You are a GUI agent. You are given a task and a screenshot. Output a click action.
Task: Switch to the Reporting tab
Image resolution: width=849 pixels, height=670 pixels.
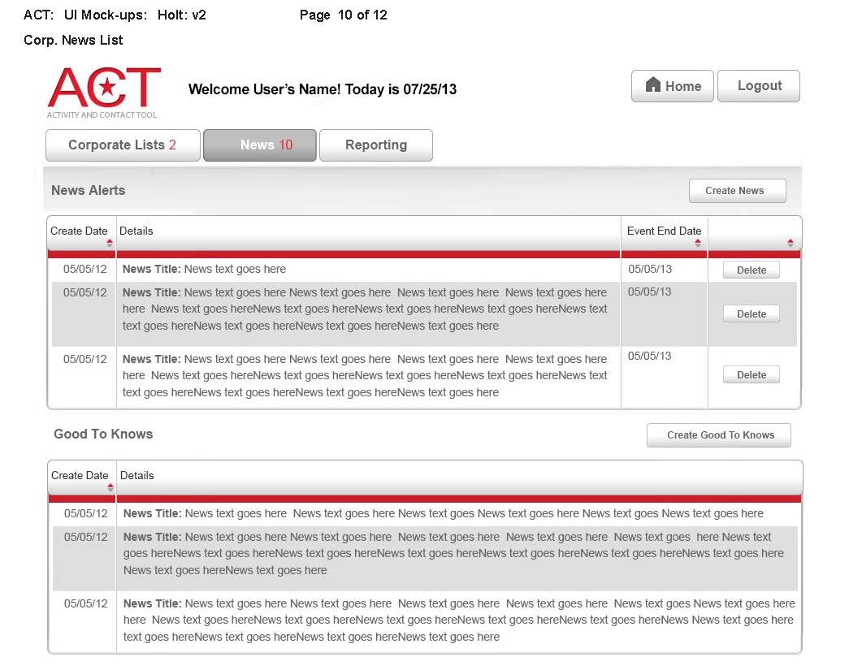tap(375, 145)
